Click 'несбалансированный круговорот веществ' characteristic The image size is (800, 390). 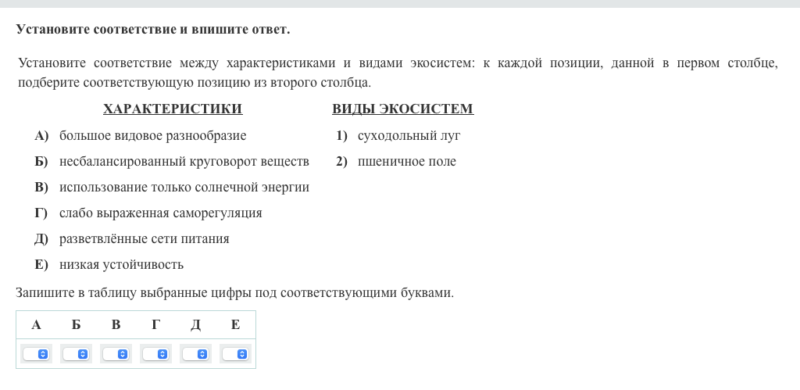click(184, 162)
